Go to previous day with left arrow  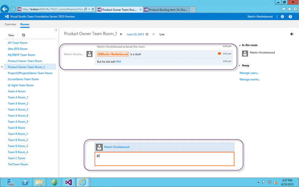click(x=121, y=34)
